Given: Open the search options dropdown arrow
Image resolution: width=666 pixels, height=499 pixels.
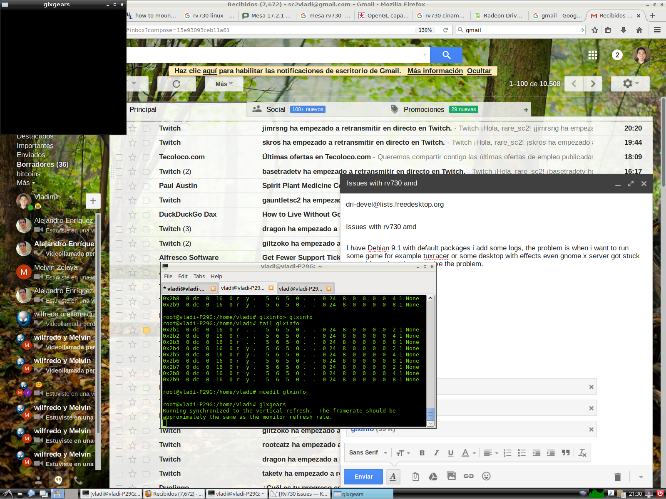Looking at the screenshot, I should pos(425,54).
